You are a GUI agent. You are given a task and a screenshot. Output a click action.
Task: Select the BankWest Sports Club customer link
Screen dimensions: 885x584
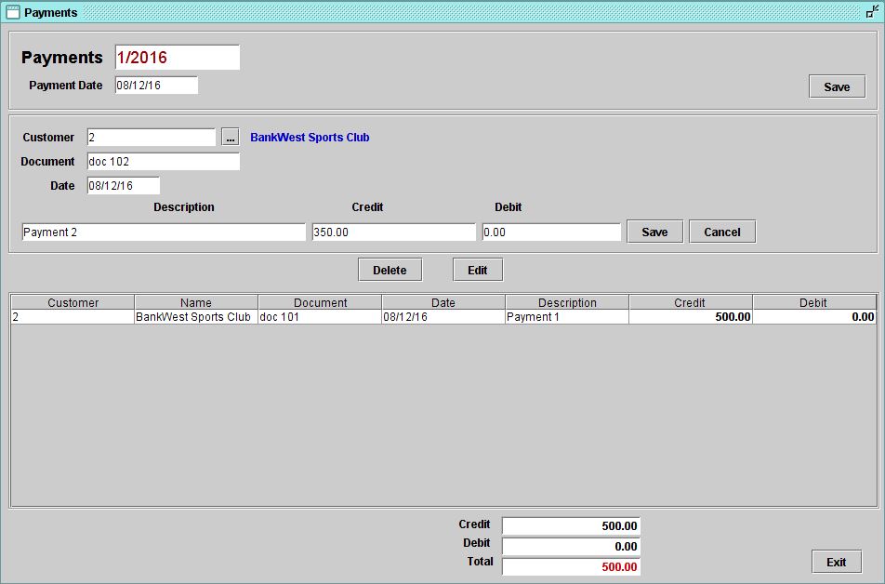[308, 137]
